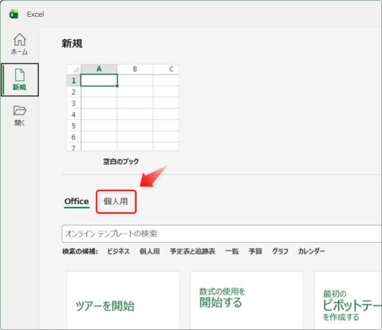
Task: Switch to the 個人用 templates tab
Action: (116, 202)
